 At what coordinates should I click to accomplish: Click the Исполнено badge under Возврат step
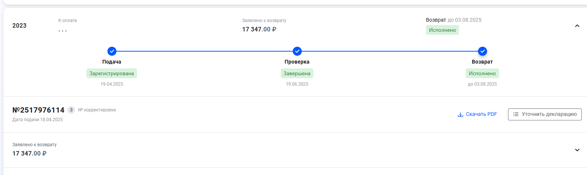point(482,73)
